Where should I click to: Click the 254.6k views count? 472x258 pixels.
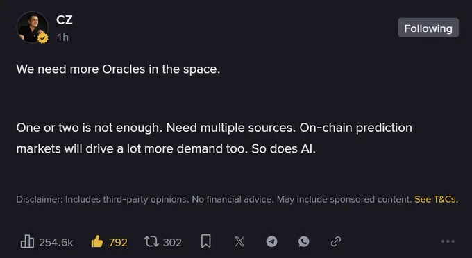point(56,242)
